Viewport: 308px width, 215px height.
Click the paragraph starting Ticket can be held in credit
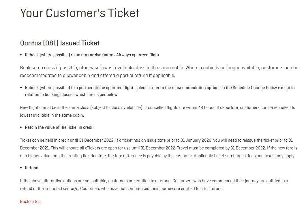(x=159, y=148)
